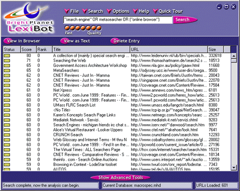Click status icon for CRUNCH-Search row
The image size is (240, 191).
7,135
